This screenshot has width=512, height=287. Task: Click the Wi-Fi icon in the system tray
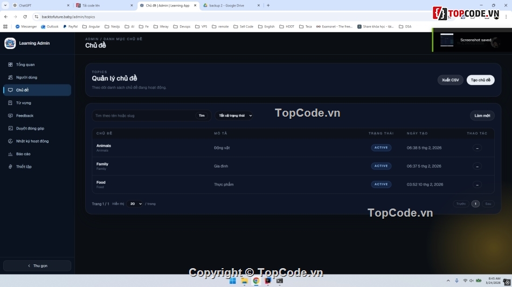[x=465, y=281]
